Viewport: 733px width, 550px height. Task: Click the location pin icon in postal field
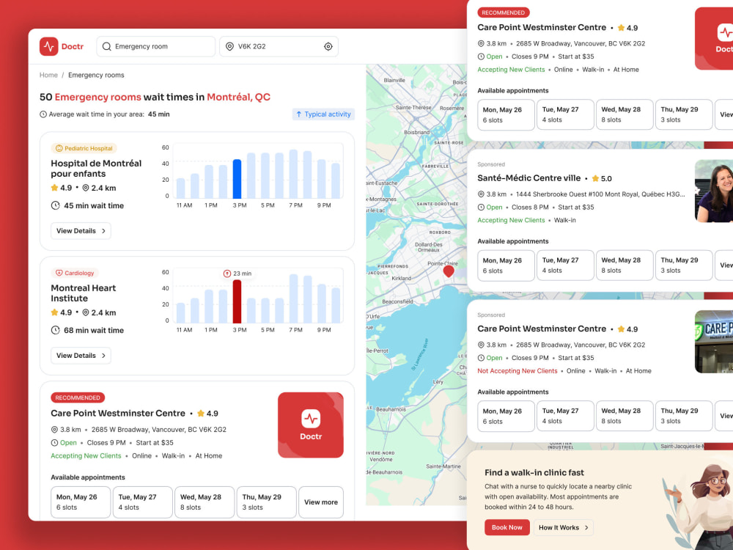[229, 46]
